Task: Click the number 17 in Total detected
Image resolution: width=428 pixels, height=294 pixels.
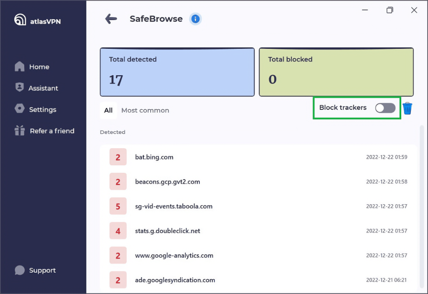Action: click(116, 80)
